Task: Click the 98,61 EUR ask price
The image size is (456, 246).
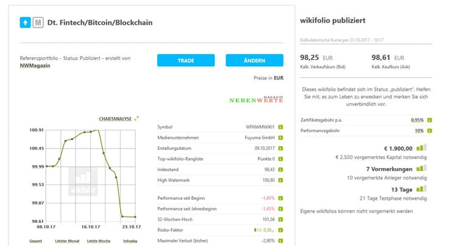Action: pyautogui.click(x=388, y=57)
